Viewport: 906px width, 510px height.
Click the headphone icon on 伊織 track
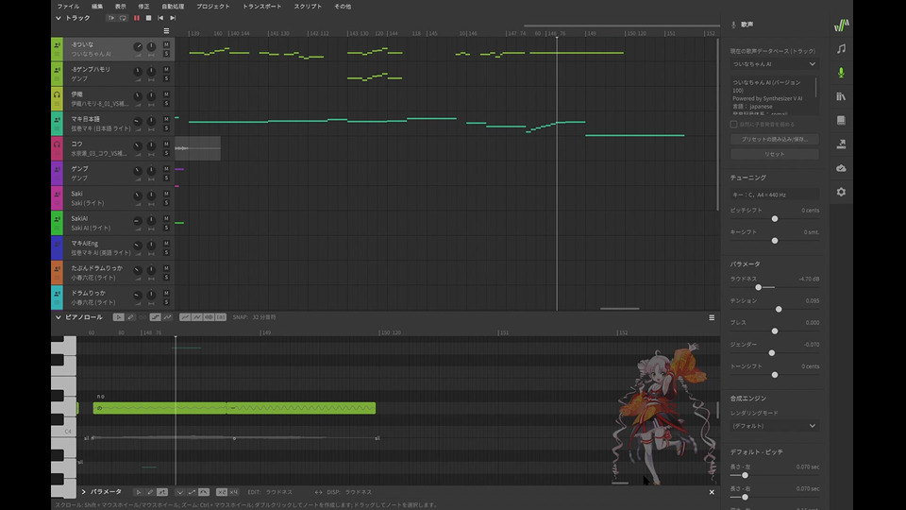57,94
